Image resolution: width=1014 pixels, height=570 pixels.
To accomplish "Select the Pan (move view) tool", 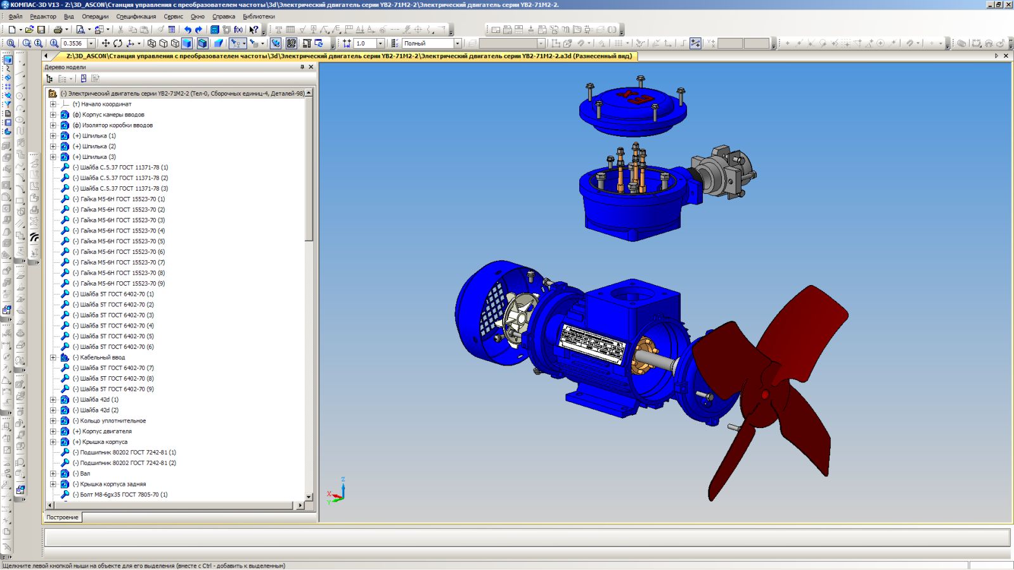I will (106, 44).
